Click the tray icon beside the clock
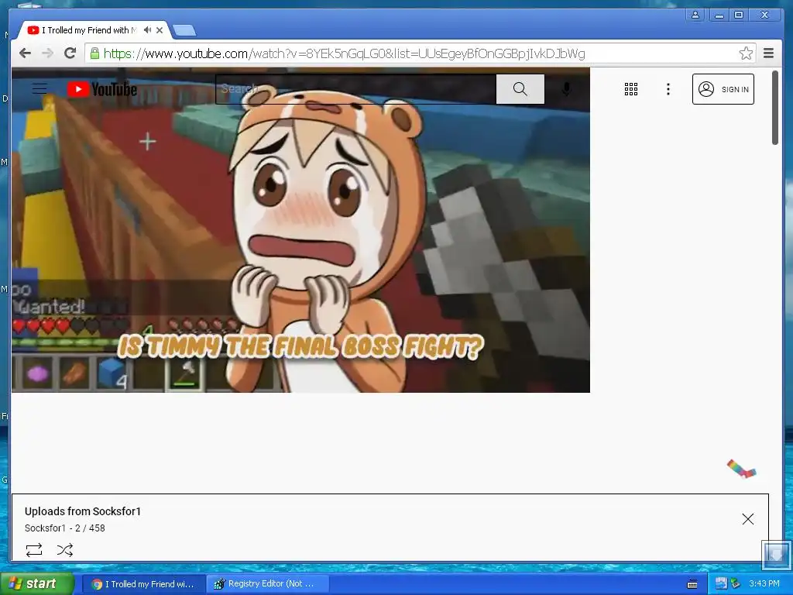 [736, 584]
